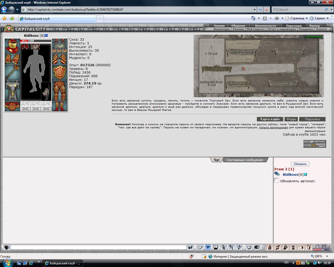Image resolution: width=334 pixels, height=267 pixels.
Task: Click the equipped bracers slot
Action: point(12,59)
